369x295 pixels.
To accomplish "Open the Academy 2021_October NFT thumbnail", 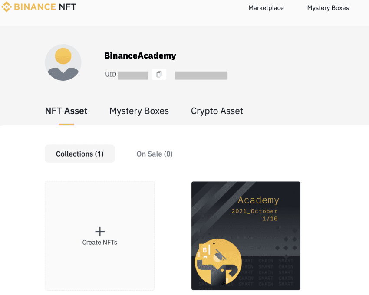I will point(245,236).
